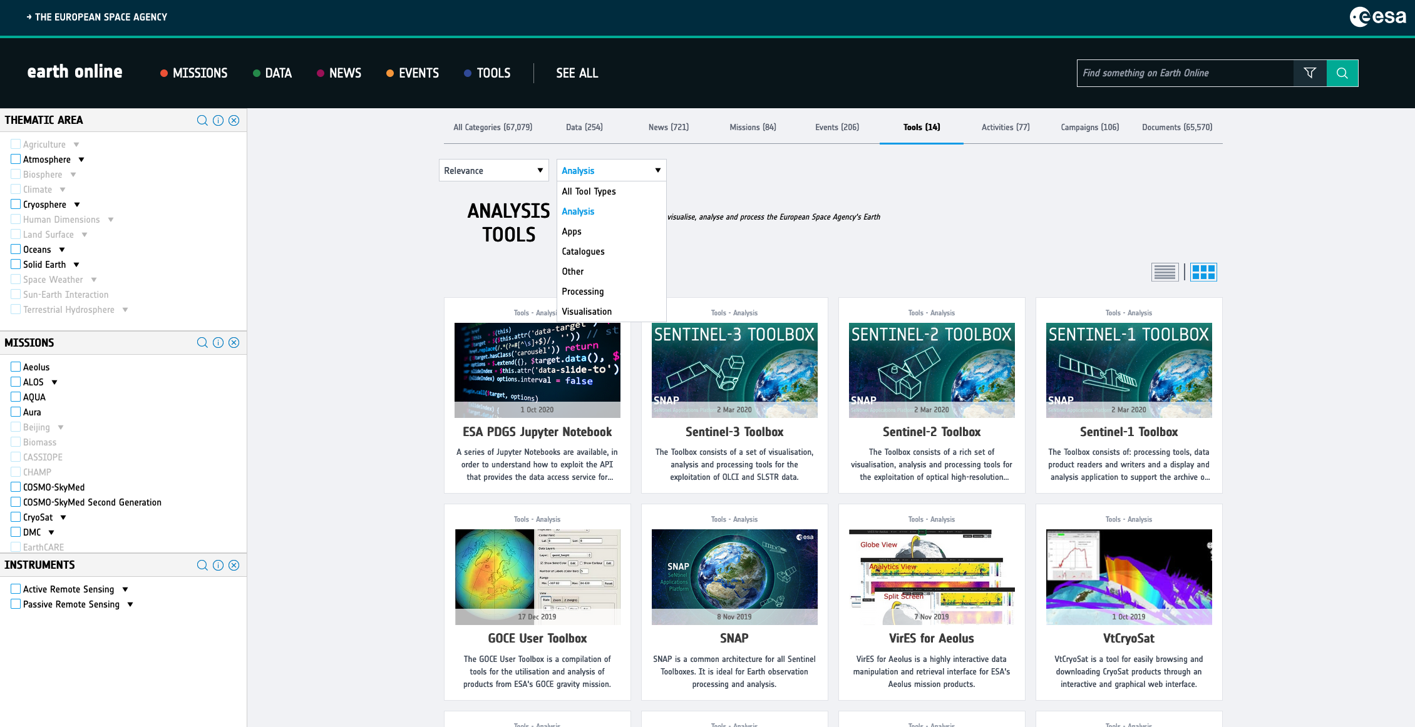Tick the COSMO-SkyMed Second Generation checkbox
This screenshot has height=727, width=1415.
coord(16,502)
